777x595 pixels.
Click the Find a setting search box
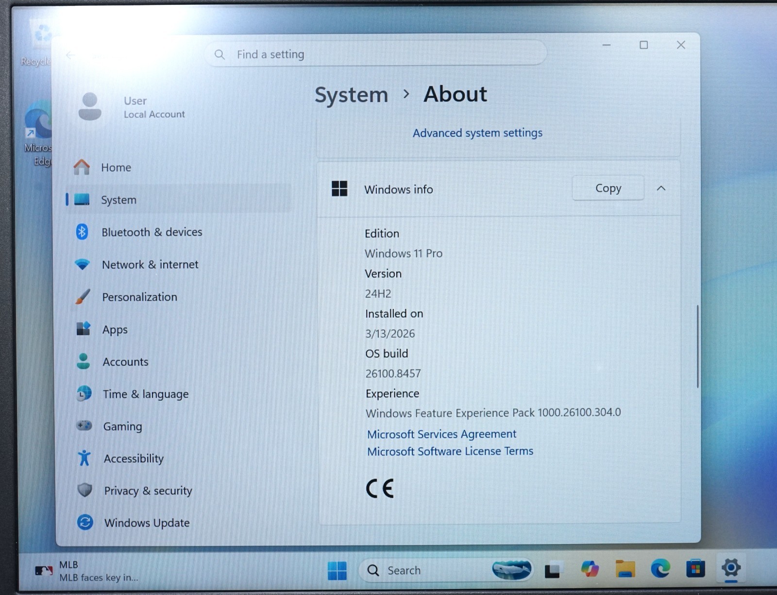coord(375,54)
